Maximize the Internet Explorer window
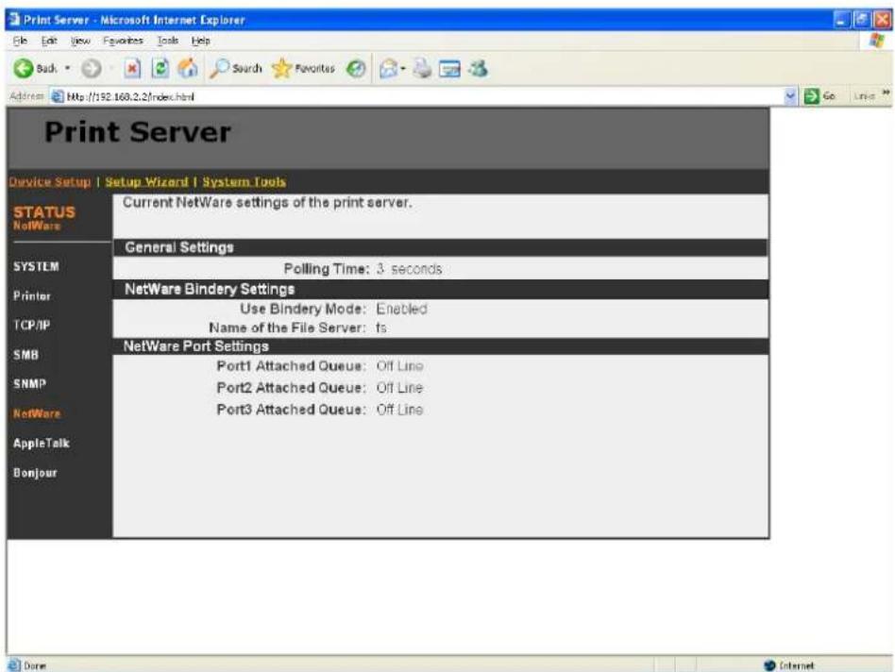This screenshot has height=672, width=895. click(x=861, y=20)
